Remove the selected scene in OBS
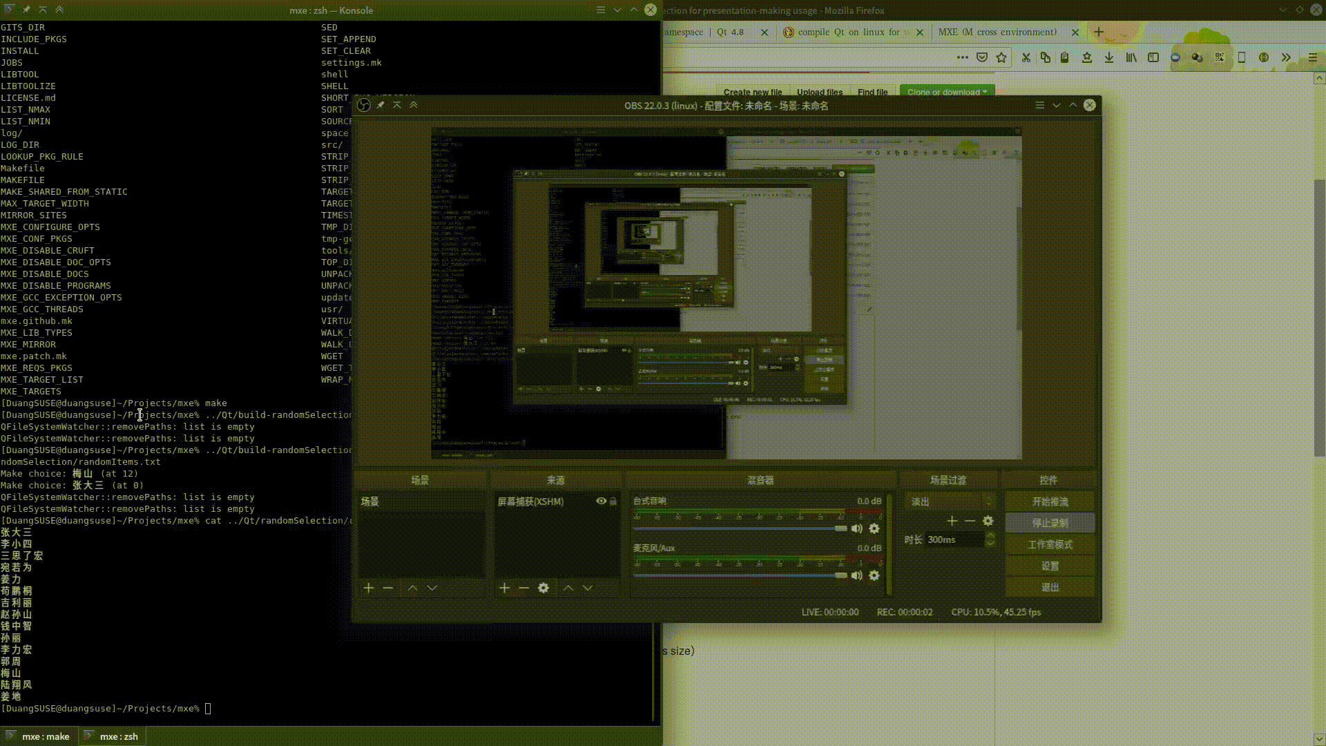The height and width of the screenshot is (746, 1326). tap(388, 588)
